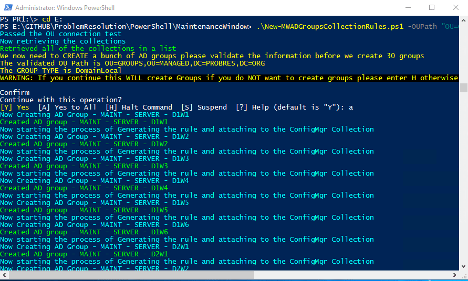Image resolution: width=468 pixels, height=281 pixels.
Task: Click the [A] Yes to All option
Action: tap(67, 107)
